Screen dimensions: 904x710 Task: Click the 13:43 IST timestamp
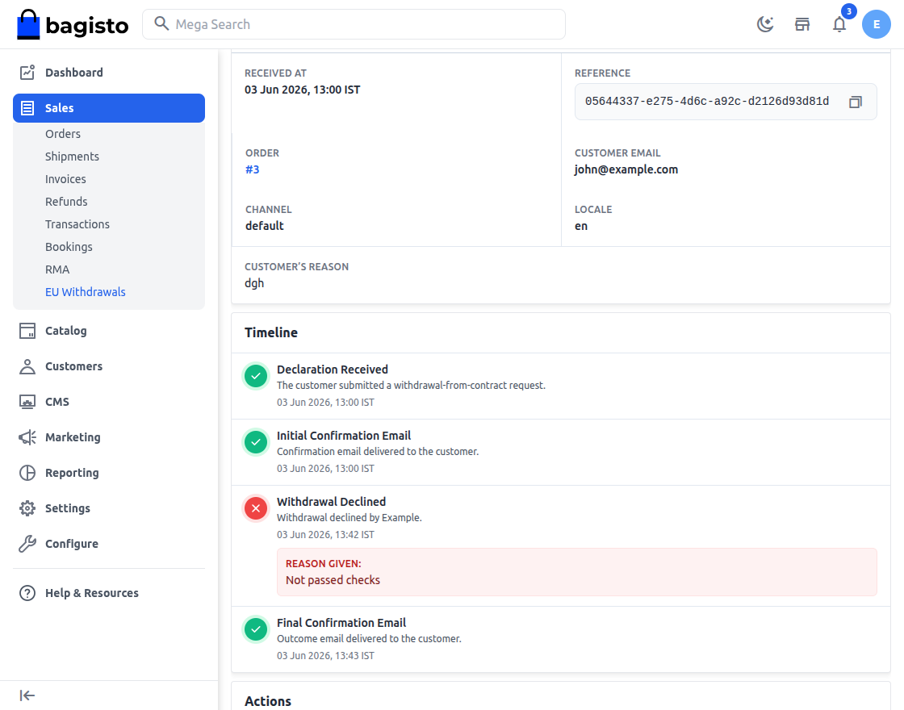click(x=325, y=656)
